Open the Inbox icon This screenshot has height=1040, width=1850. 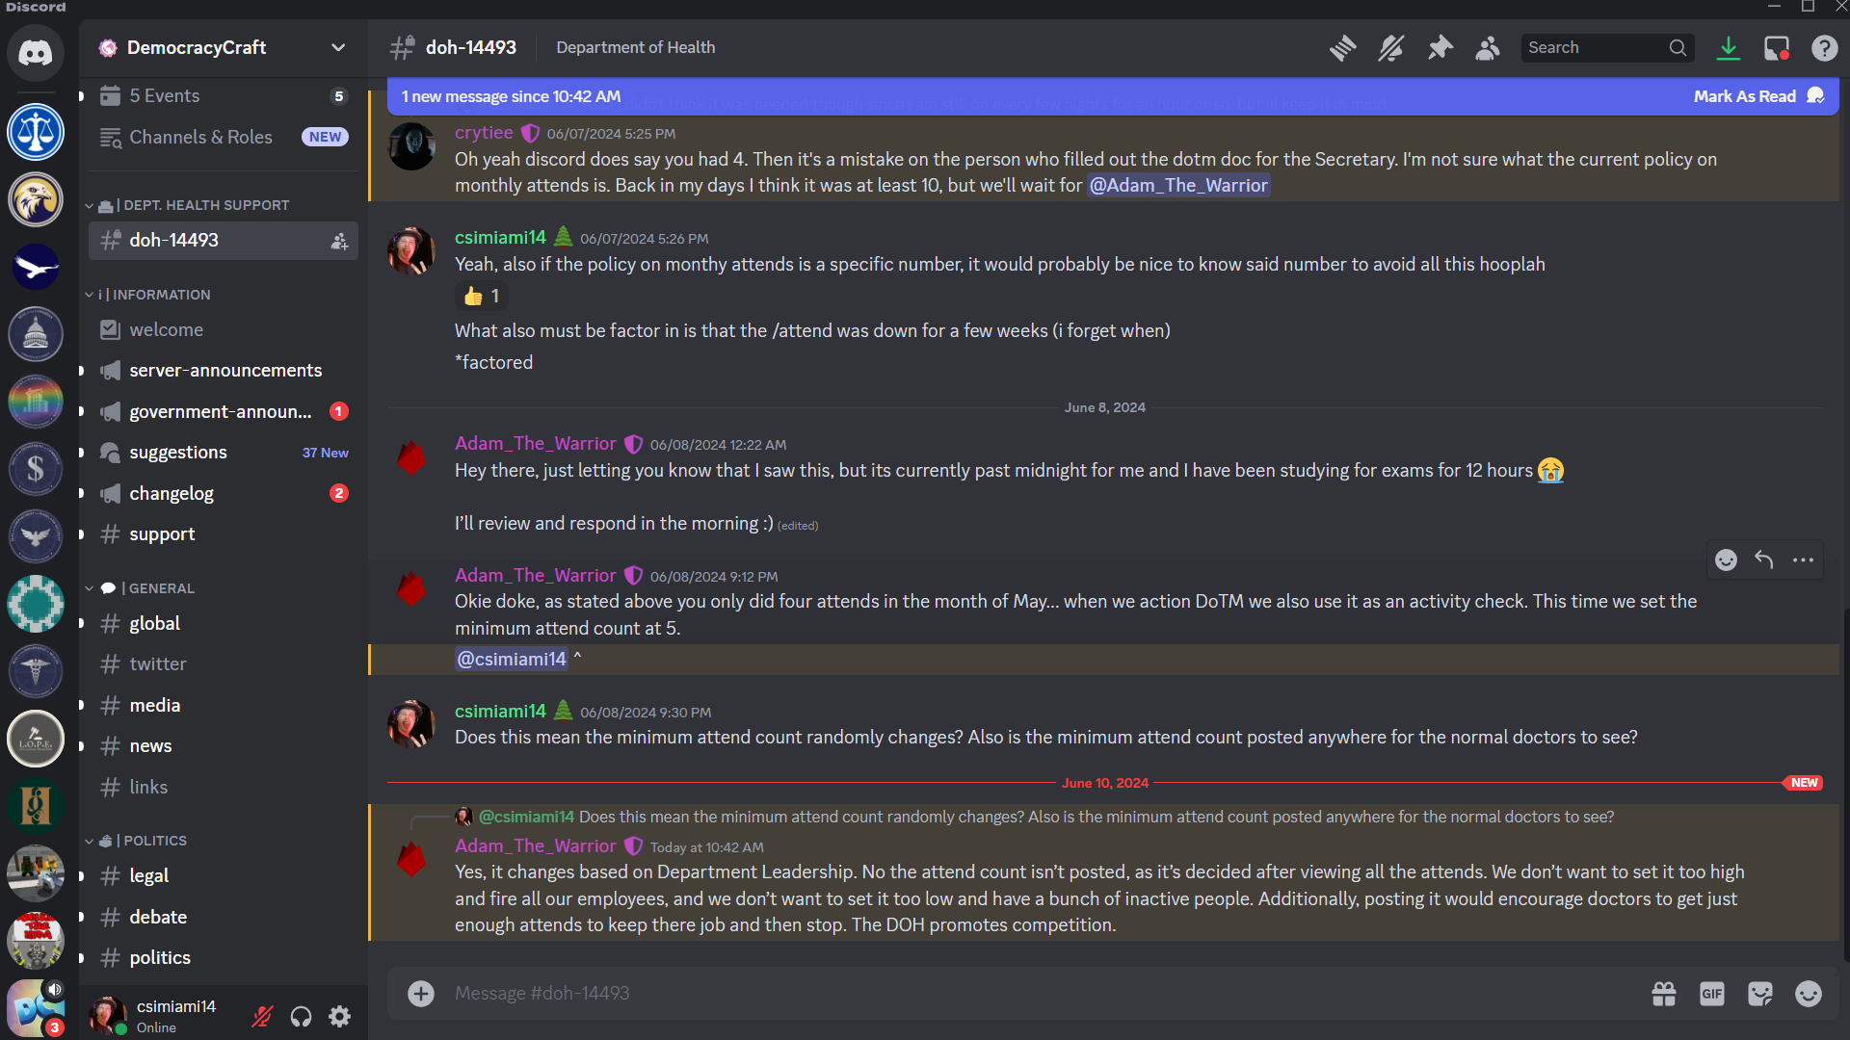(1776, 48)
